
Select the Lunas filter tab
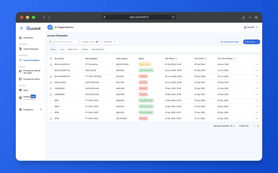coord(62,49)
